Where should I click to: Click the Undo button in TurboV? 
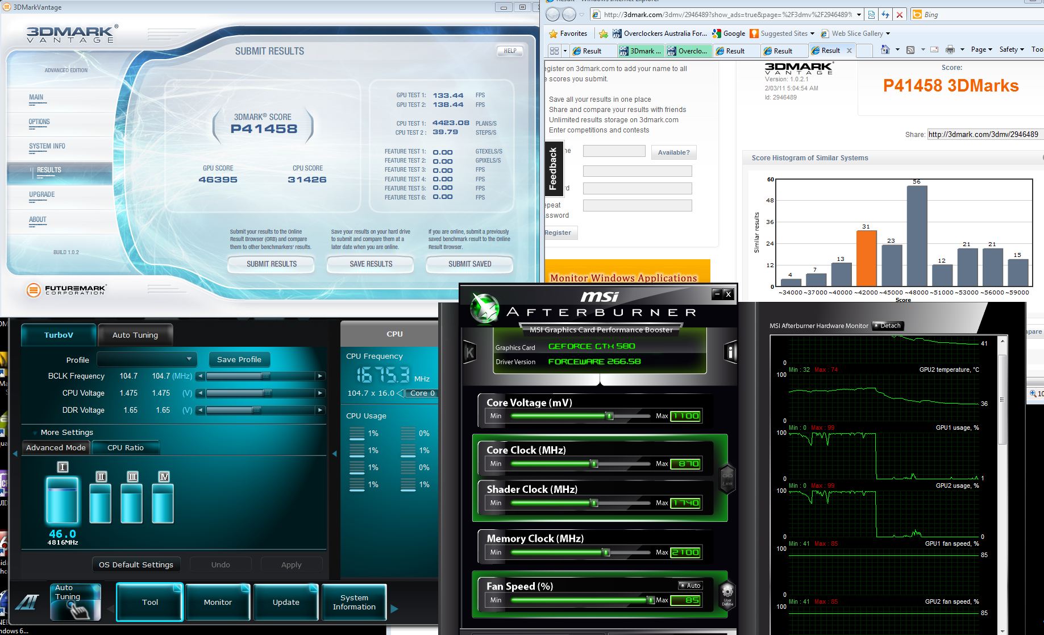click(x=221, y=565)
